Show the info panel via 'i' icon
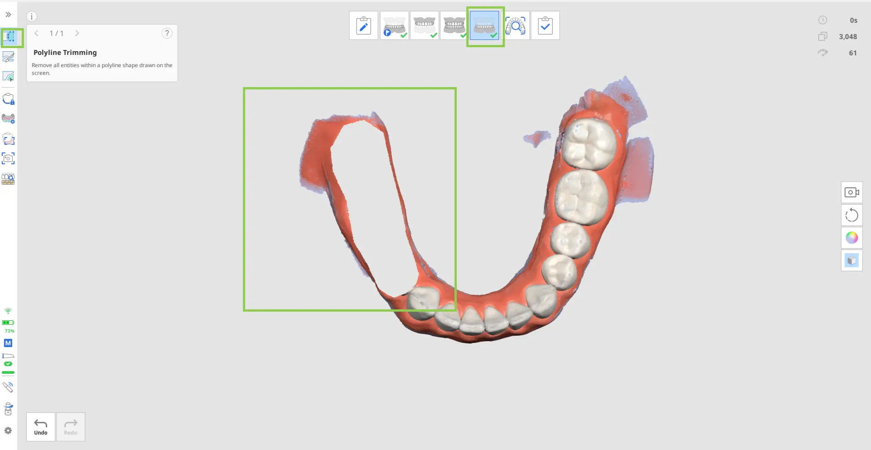The image size is (871, 450). tap(31, 16)
